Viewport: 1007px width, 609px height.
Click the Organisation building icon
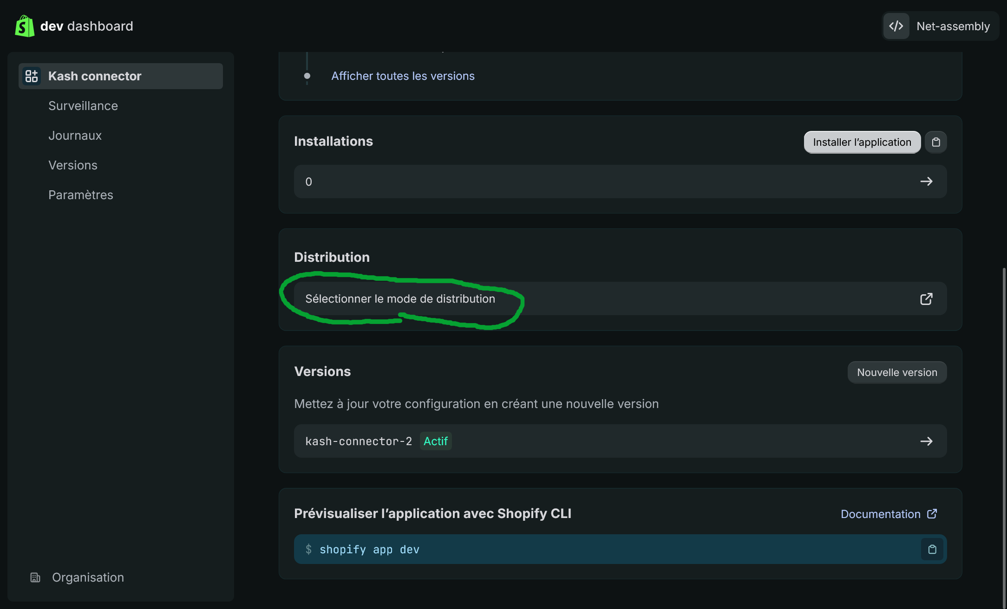[x=35, y=577]
